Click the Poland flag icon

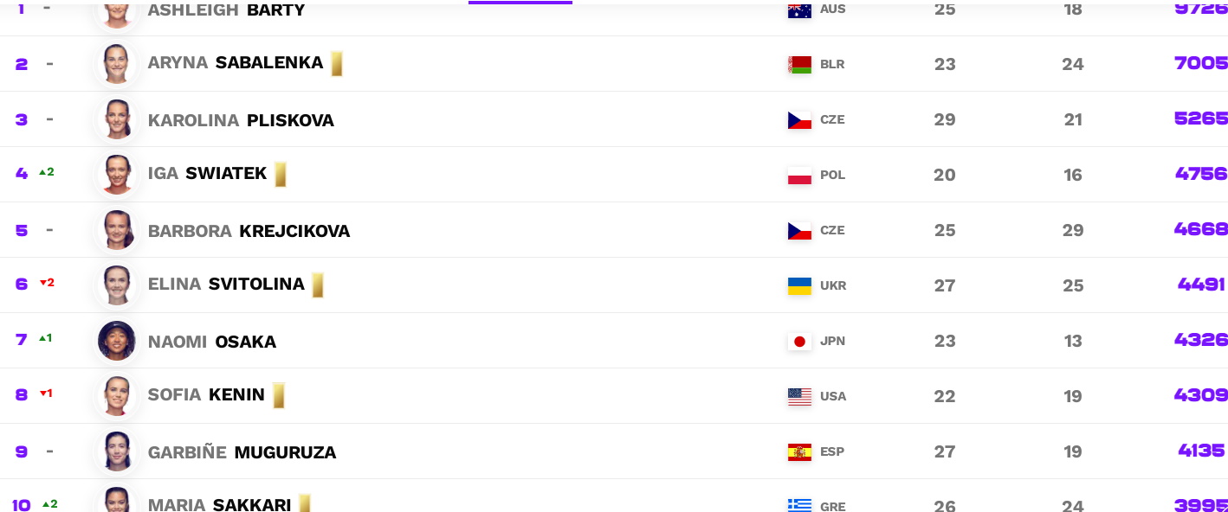click(799, 175)
